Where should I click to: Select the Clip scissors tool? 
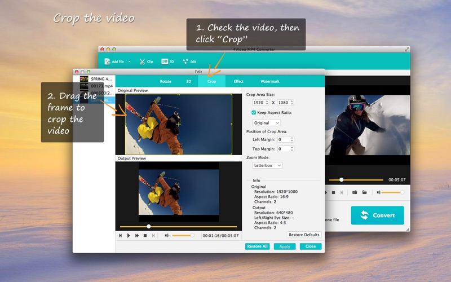click(146, 61)
